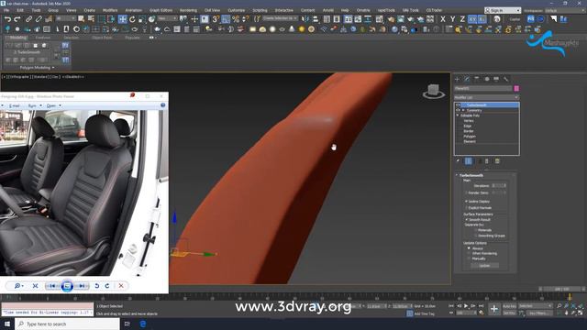Restrict transform to the Y axis
This screenshot has height=330, width=587.
[x=452, y=19]
